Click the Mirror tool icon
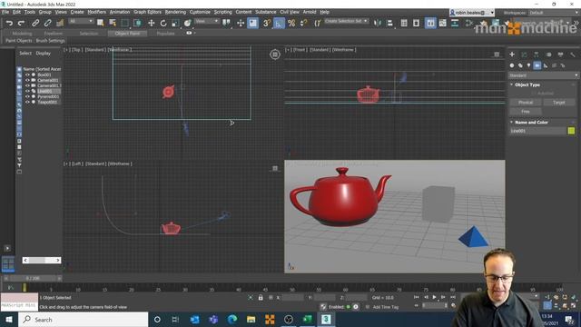 tap(378, 23)
